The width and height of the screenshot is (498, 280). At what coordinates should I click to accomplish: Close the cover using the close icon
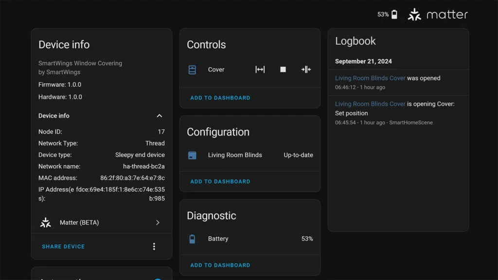306,70
